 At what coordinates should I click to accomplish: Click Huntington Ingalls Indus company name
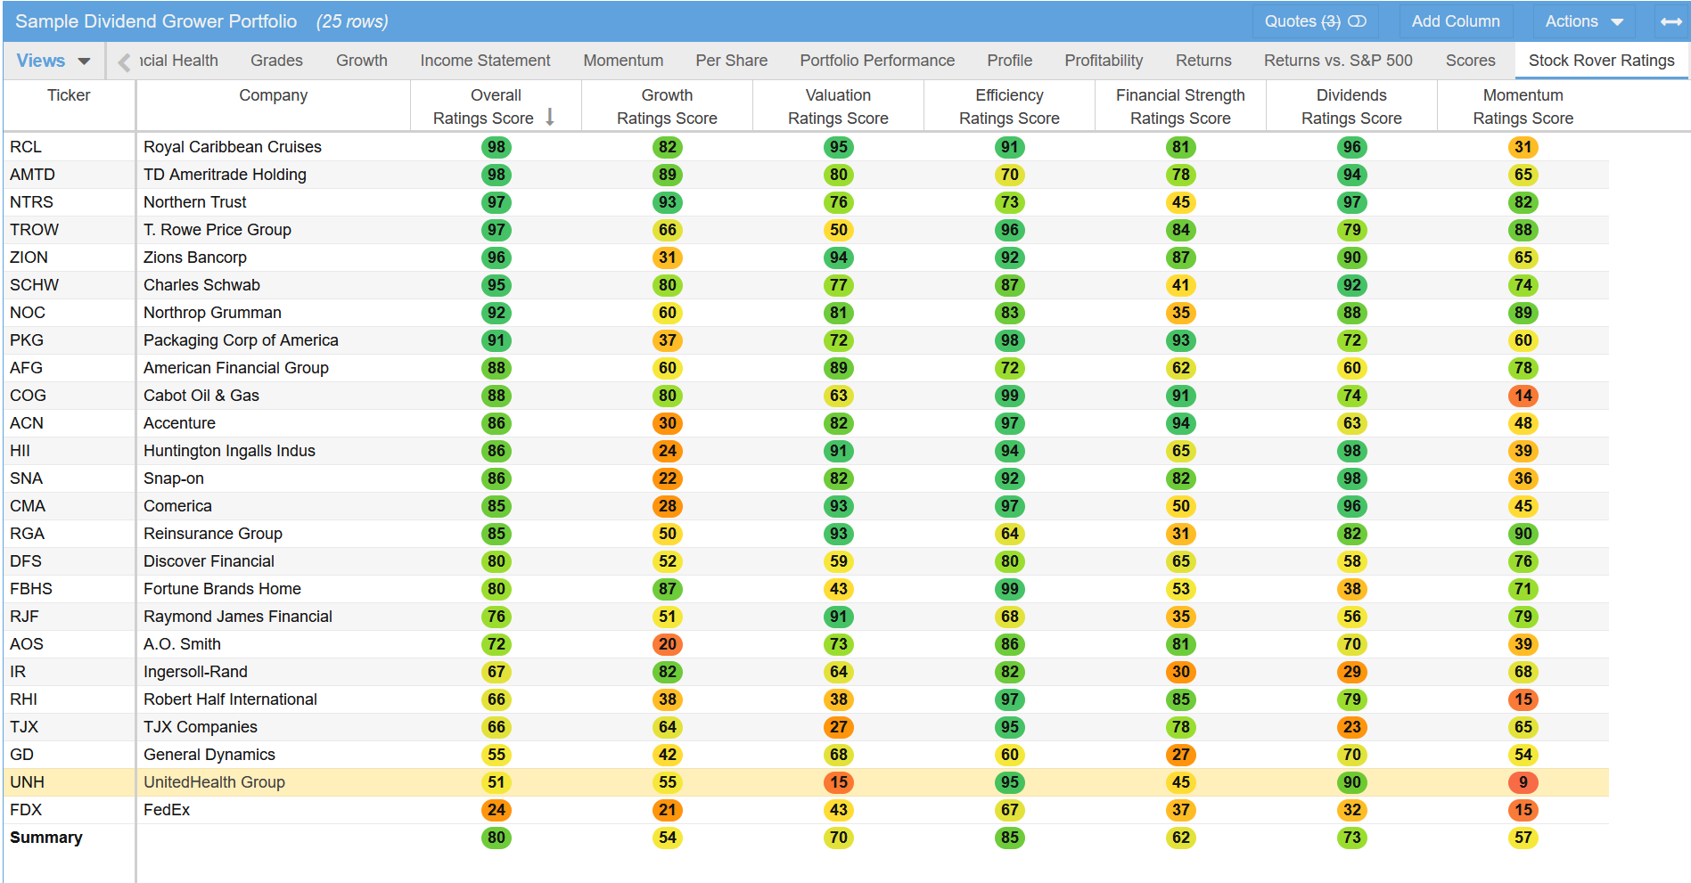(x=229, y=451)
